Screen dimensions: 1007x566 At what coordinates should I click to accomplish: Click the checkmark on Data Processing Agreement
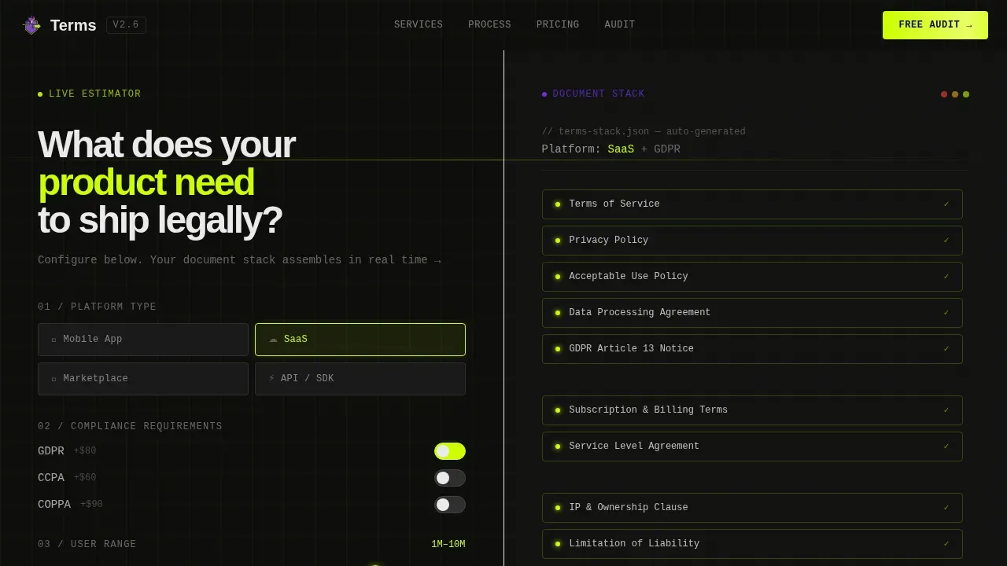pos(946,313)
